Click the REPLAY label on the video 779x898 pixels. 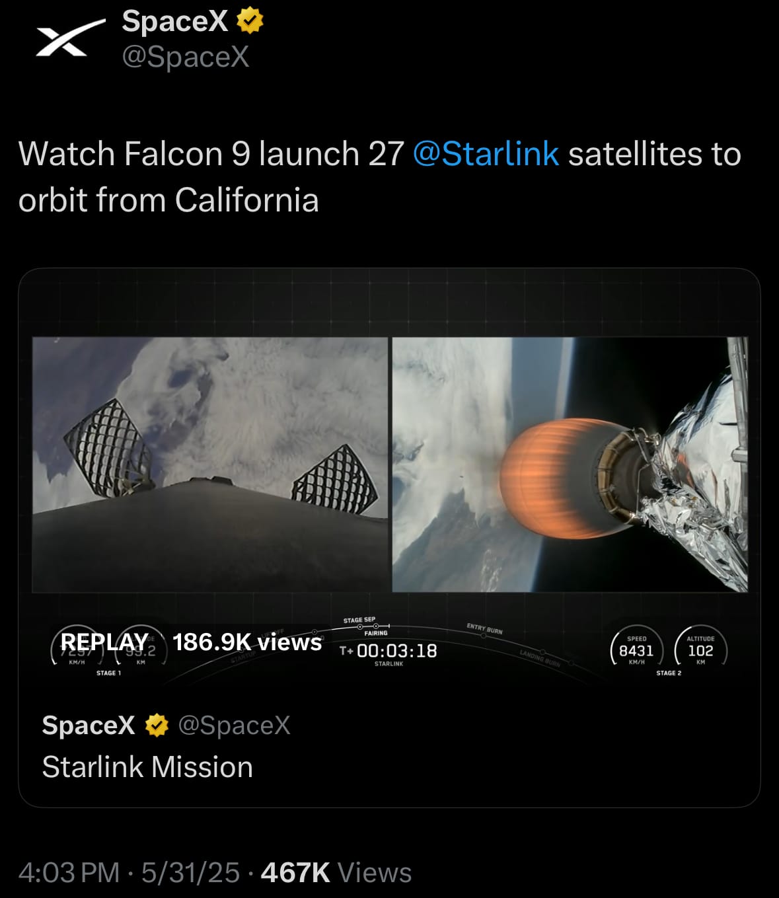pyautogui.click(x=104, y=642)
